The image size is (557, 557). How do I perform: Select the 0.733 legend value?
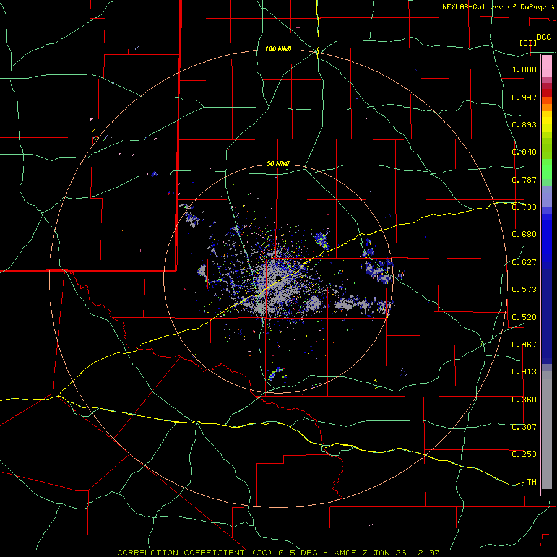click(x=524, y=207)
